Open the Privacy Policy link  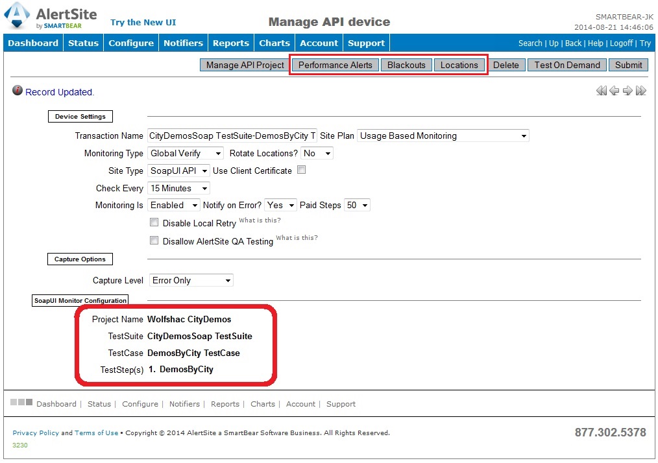pos(36,433)
